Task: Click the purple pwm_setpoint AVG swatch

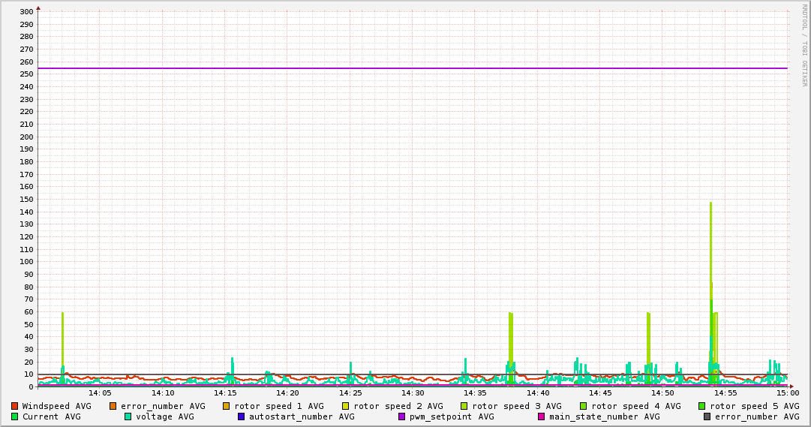Action: click(x=402, y=416)
